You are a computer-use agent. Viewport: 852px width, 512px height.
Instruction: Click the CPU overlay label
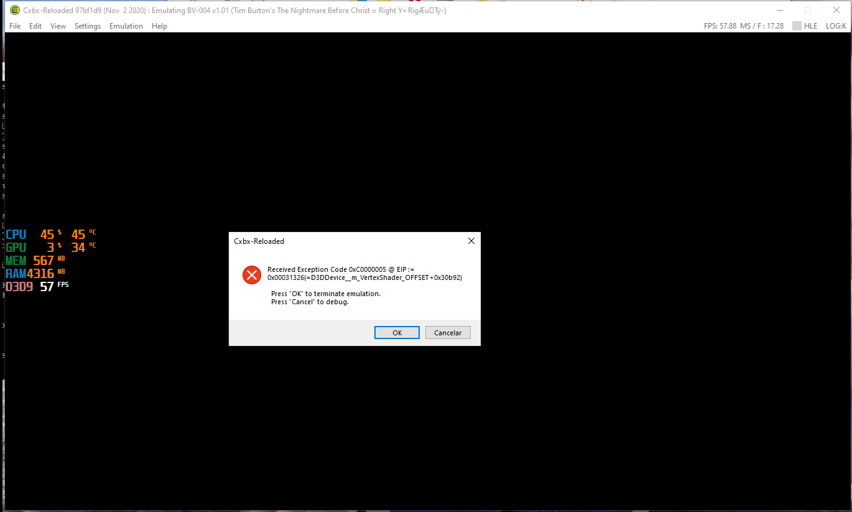16,235
